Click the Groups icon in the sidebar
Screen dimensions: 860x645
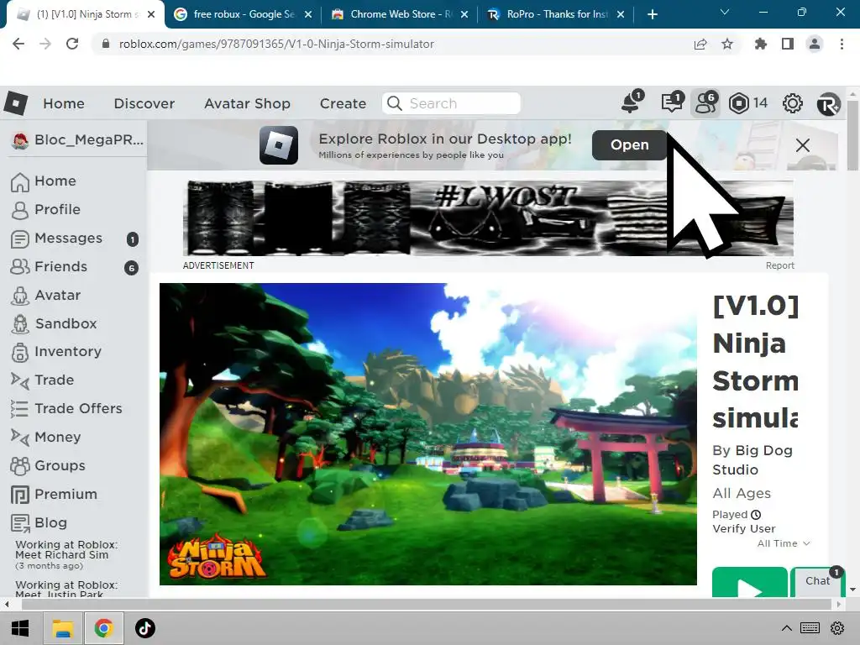20,465
